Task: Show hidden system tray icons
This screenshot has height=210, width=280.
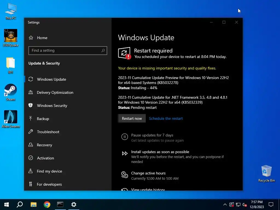Action: [x=225, y=205]
